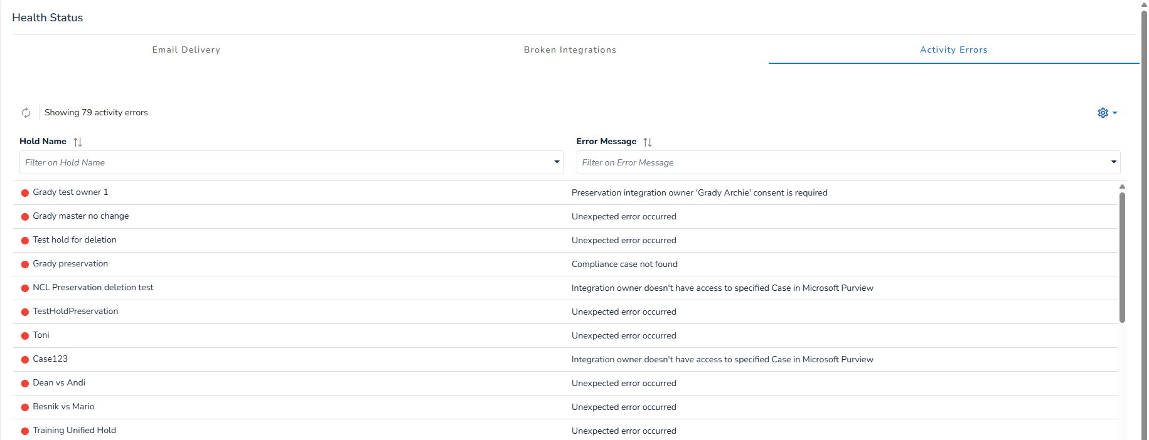Open dropdown caret next to gear icon
The width and height of the screenshot is (1149, 440).
(x=1115, y=113)
